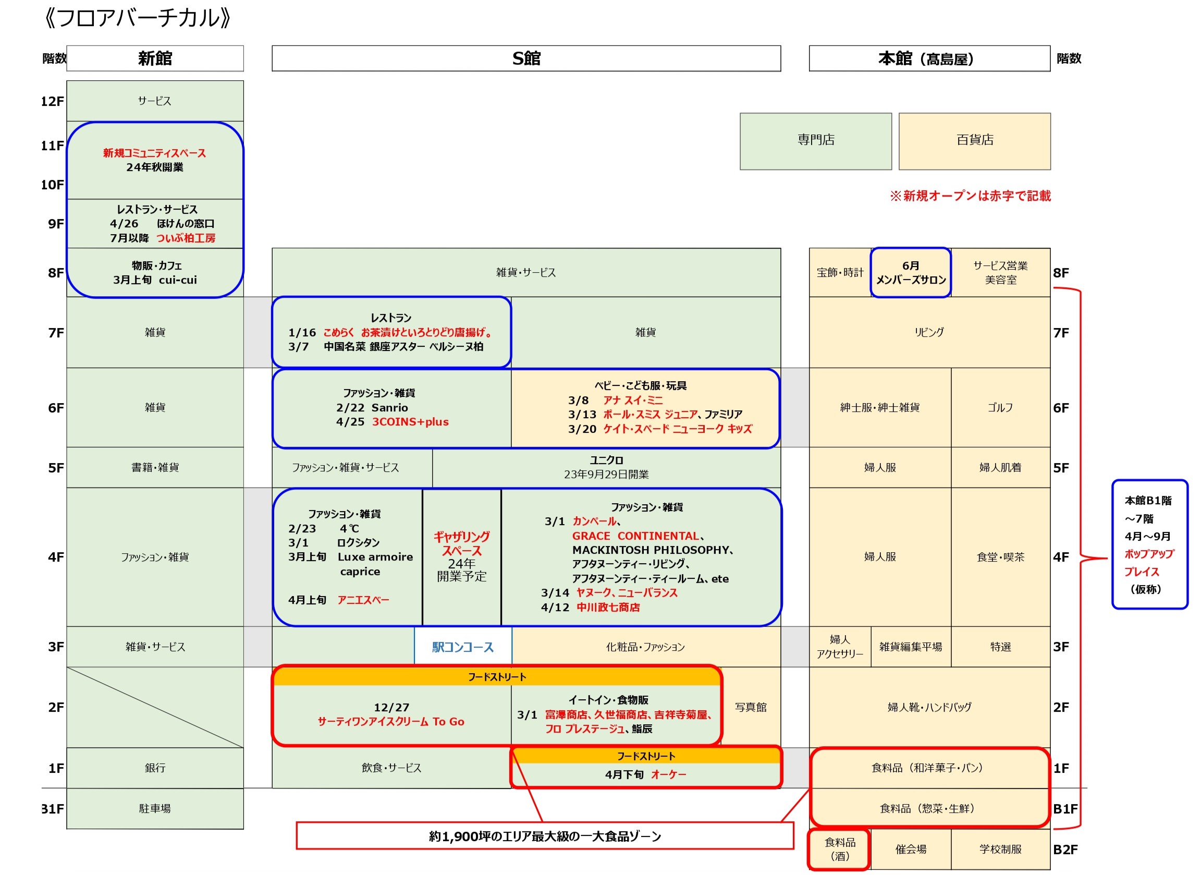Click the 富澤商店、久世福商店 red line
Viewport: 1201px width, 875px height.
click(629, 715)
